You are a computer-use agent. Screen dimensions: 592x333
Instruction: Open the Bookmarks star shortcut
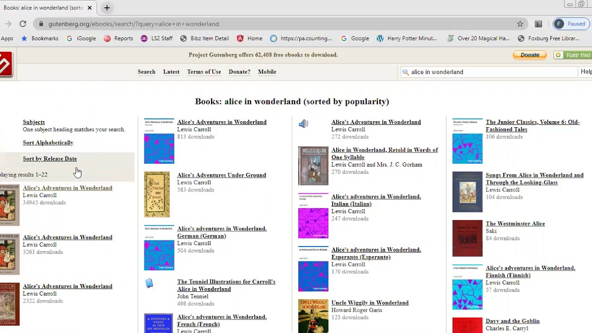pyautogui.click(x=40, y=38)
